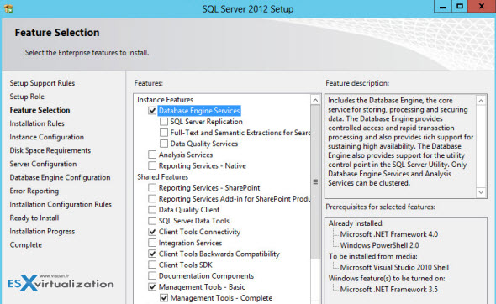Check Reporting Services Add-in for SharePoint Products
This screenshot has height=304, width=496.
pyautogui.click(x=152, y=199)
